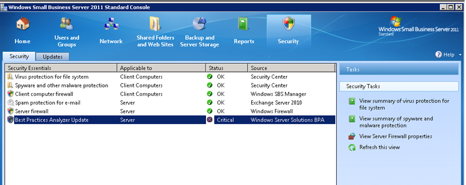Open Users and Groups icon
The width and height of the screenshot is (466, 185).
67,24
